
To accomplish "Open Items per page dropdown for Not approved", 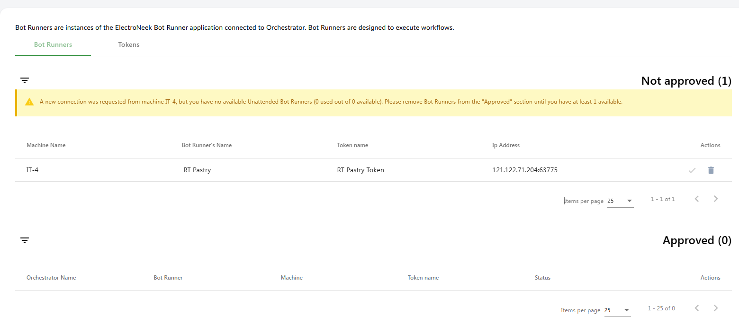I will (x=620, y=201).
